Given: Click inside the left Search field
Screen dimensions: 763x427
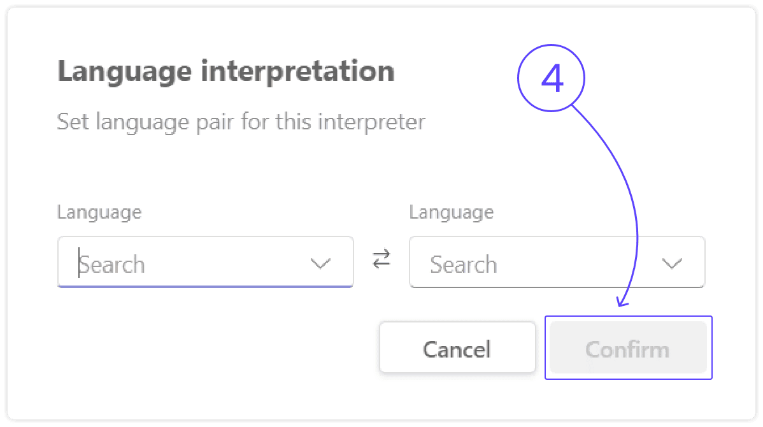Looking at the screenshot, I should pos(159,262).
